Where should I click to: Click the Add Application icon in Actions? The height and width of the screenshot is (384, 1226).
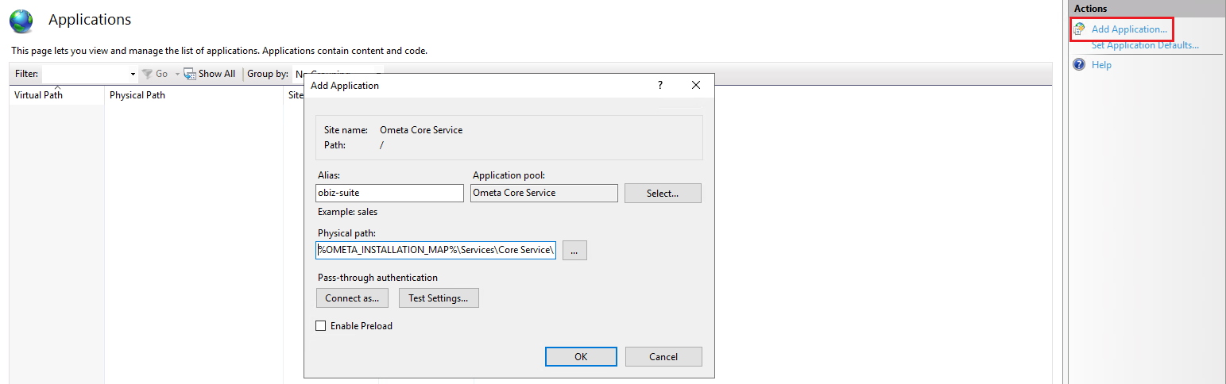point(1079,29)
